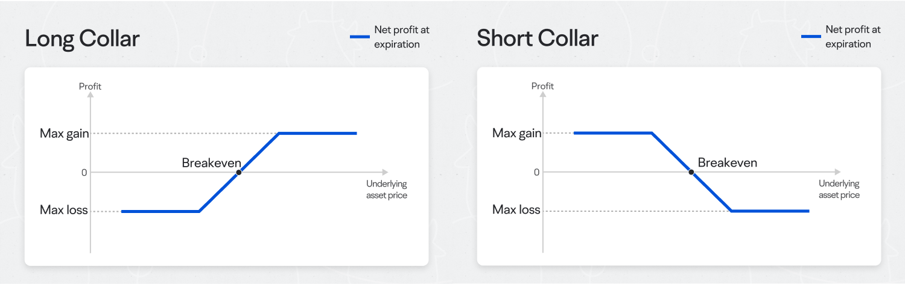The height and width of the screenshot is (284, 905).
Task: Click the Max loss label in Short Collar chart
Action: pos(516,210)
